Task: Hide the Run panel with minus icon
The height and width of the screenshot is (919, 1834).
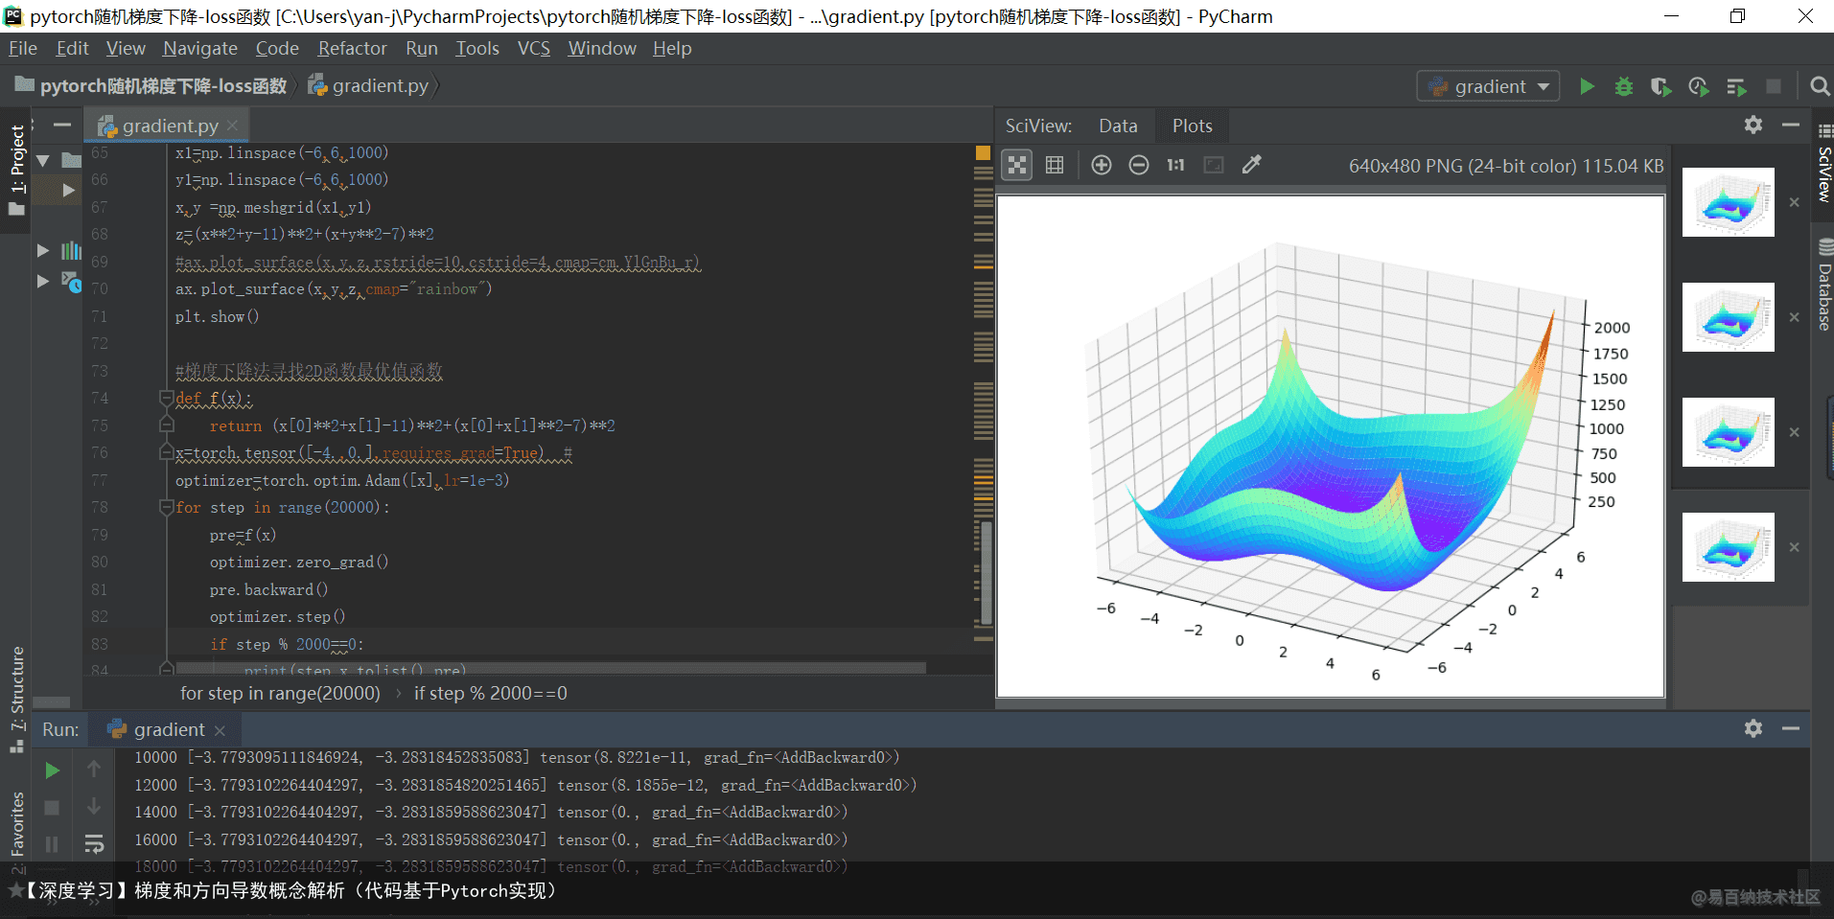Action: tap(1790, 728)
